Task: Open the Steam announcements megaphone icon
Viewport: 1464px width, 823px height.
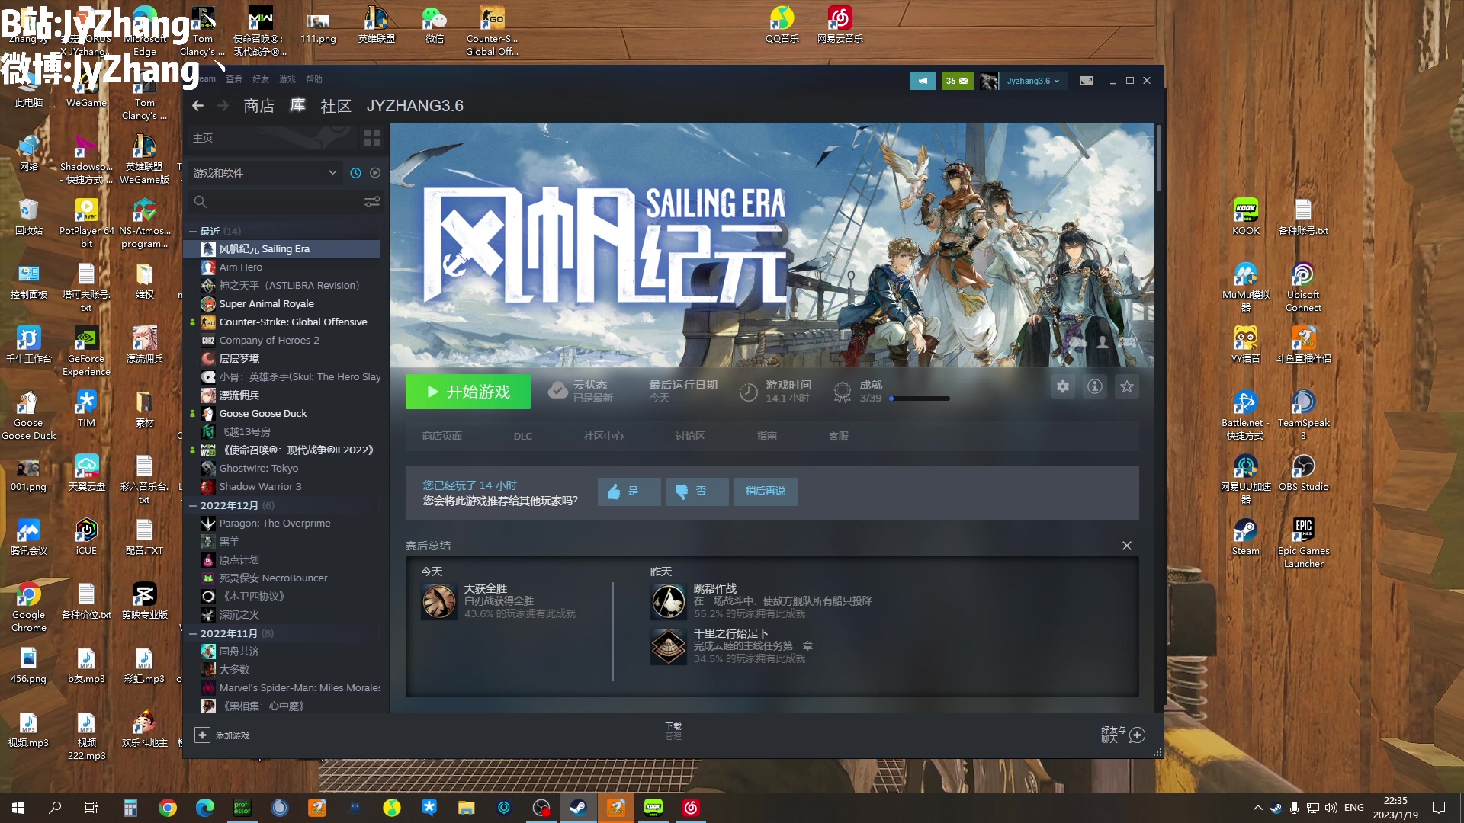Action: point(923,81)
